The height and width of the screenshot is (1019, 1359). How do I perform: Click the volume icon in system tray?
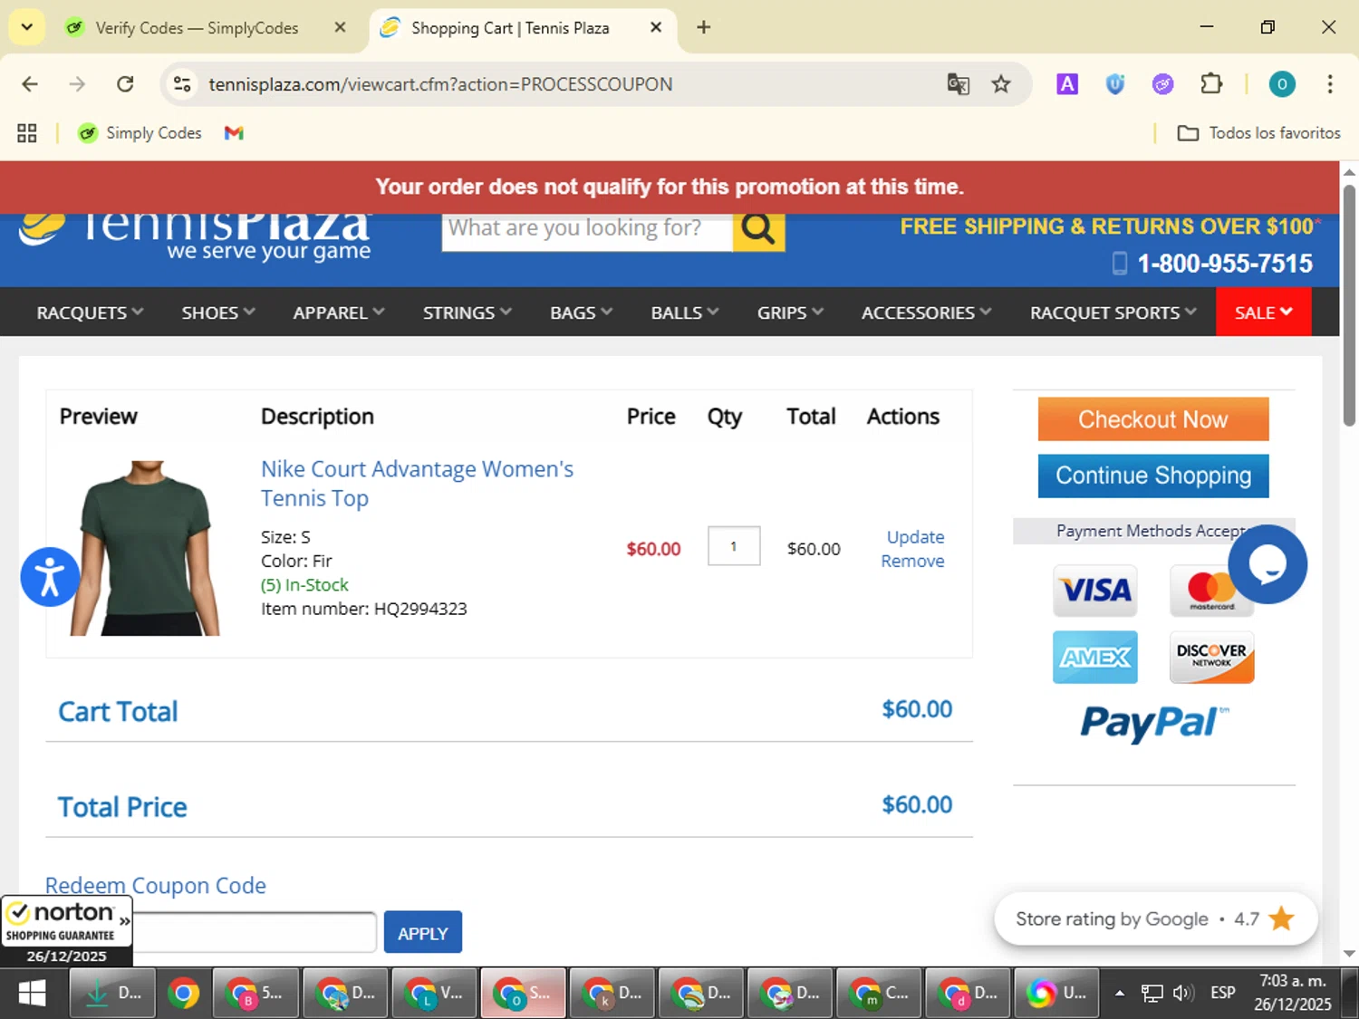(x=1182, y=993)
